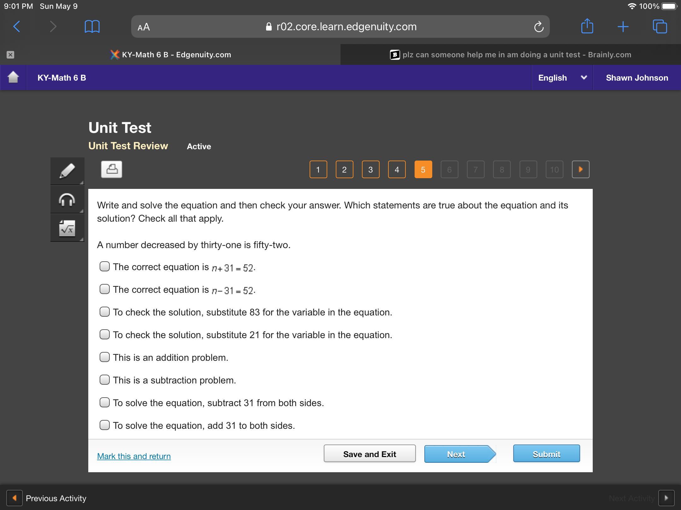The image size is (681, 510).
Task: Show next question numbers arrow
Action: pos(580,169)
